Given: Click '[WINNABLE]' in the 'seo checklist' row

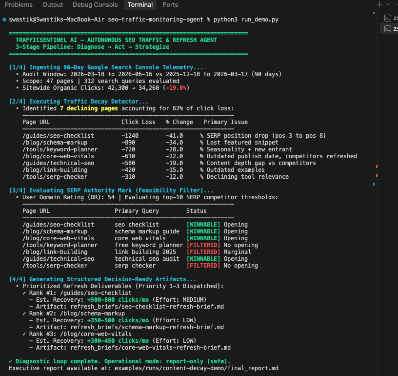Looking at the screenshot, I should tap(203, 225).
